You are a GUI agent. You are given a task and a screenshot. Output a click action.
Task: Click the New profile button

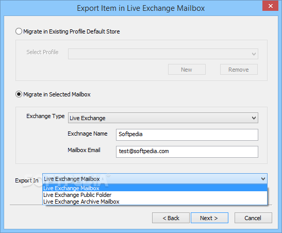pos(187,70)
